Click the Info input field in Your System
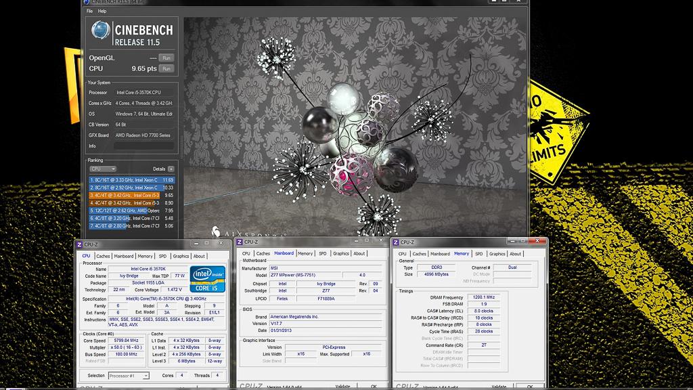Image resolution: width=693 pixels, height=390 pixels. [x=143, y=146]
